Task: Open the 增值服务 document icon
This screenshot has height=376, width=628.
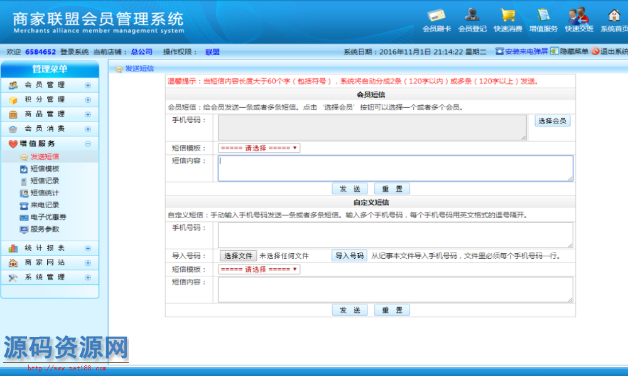Action: [543, 15]
